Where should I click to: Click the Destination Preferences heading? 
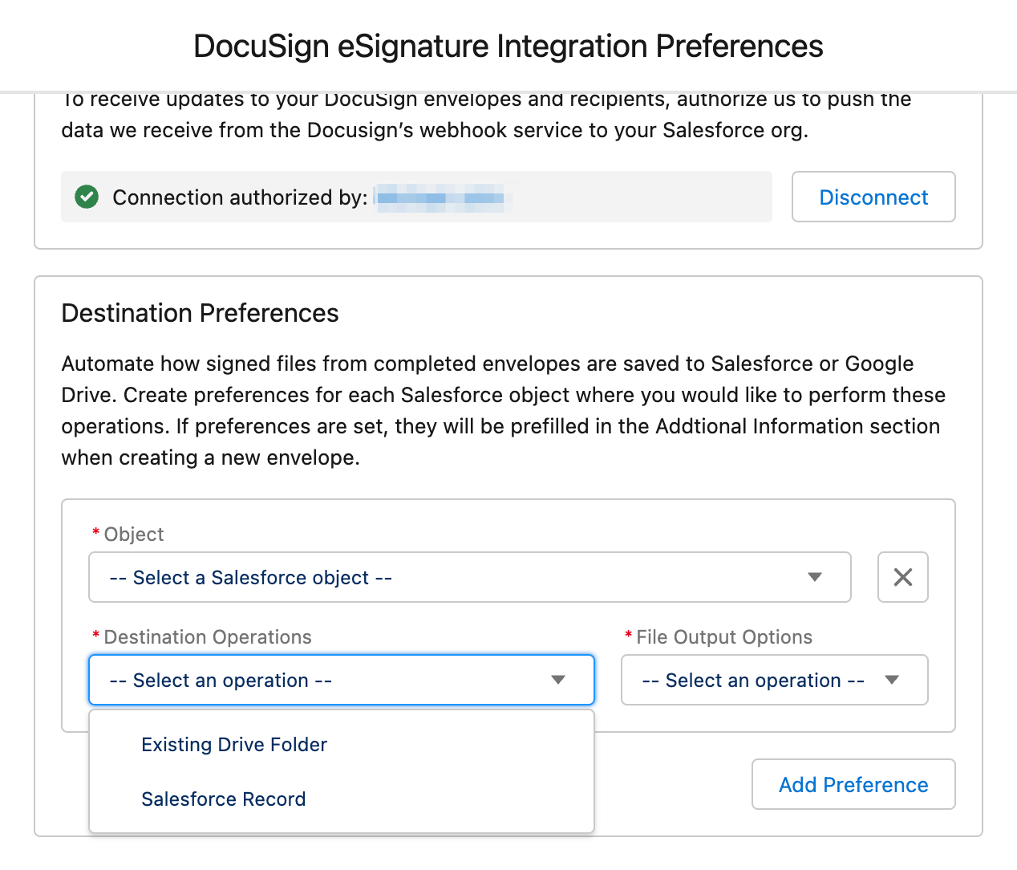(x=200, y=313)
